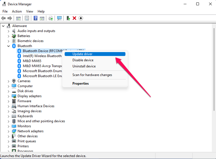Open the Help menu

pyautogui.click(x=41, y=11)
